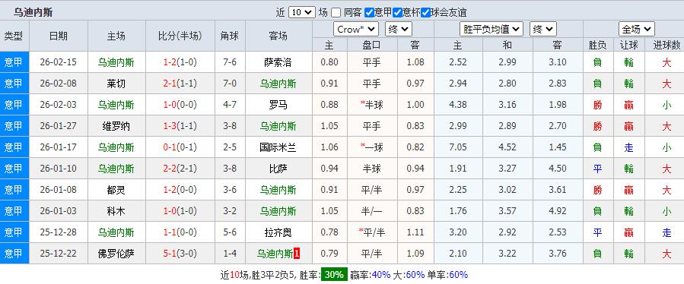This screenshot has height=284, width=684.
Task: Click the 走 goals result in 拉齐奥 row
Action: coord(667,232)
